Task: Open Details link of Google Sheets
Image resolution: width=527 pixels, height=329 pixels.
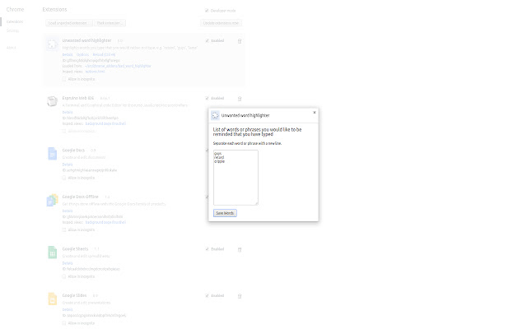Action: pyautogui.click(x=68, y=263)
